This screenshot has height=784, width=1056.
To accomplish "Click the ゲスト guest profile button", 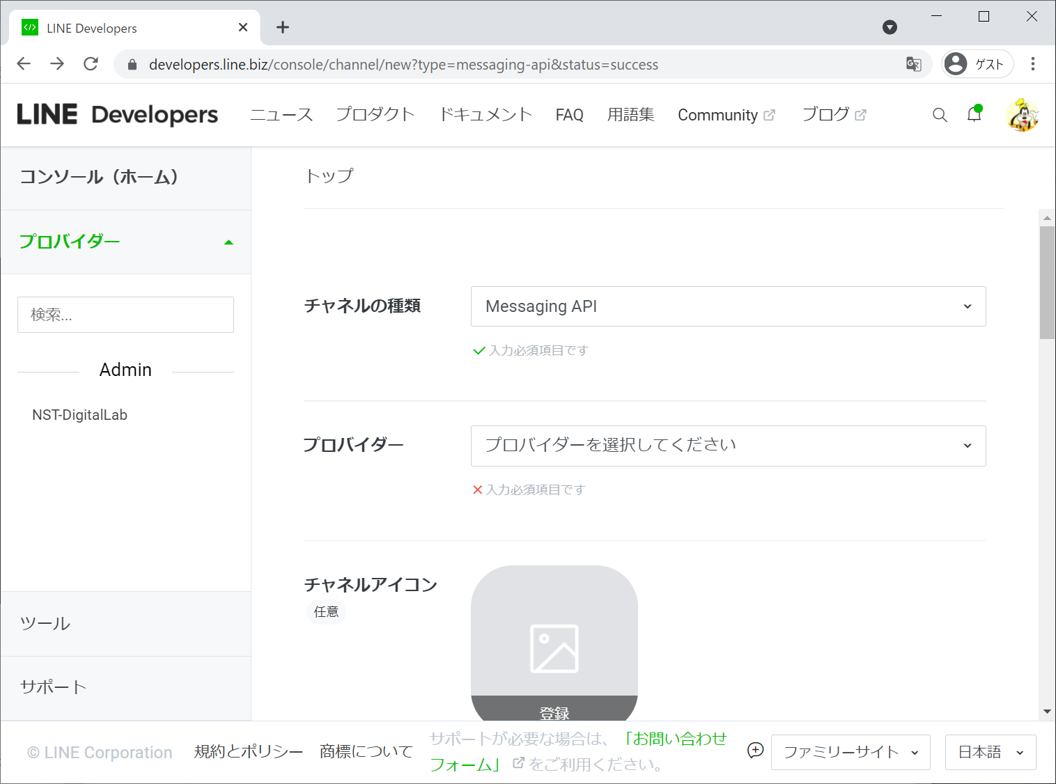I will (x=977, y=64).
